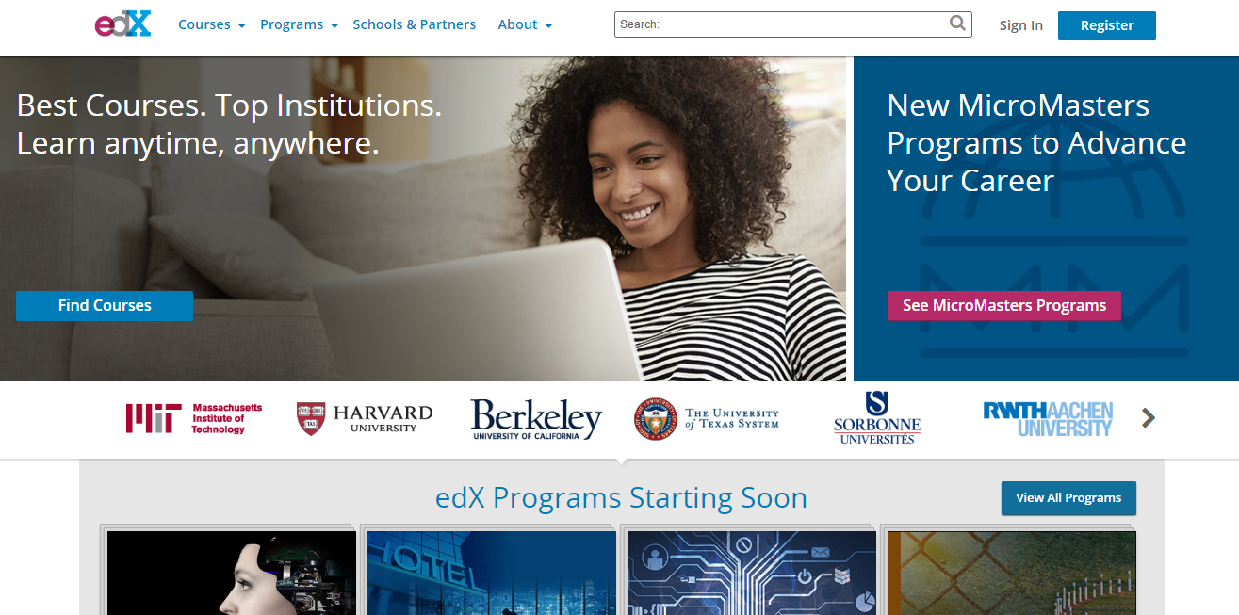This screenshot has height=615, width=1239.
Task: Expand the Courses dropdown menu
Action: pos(212,24)
